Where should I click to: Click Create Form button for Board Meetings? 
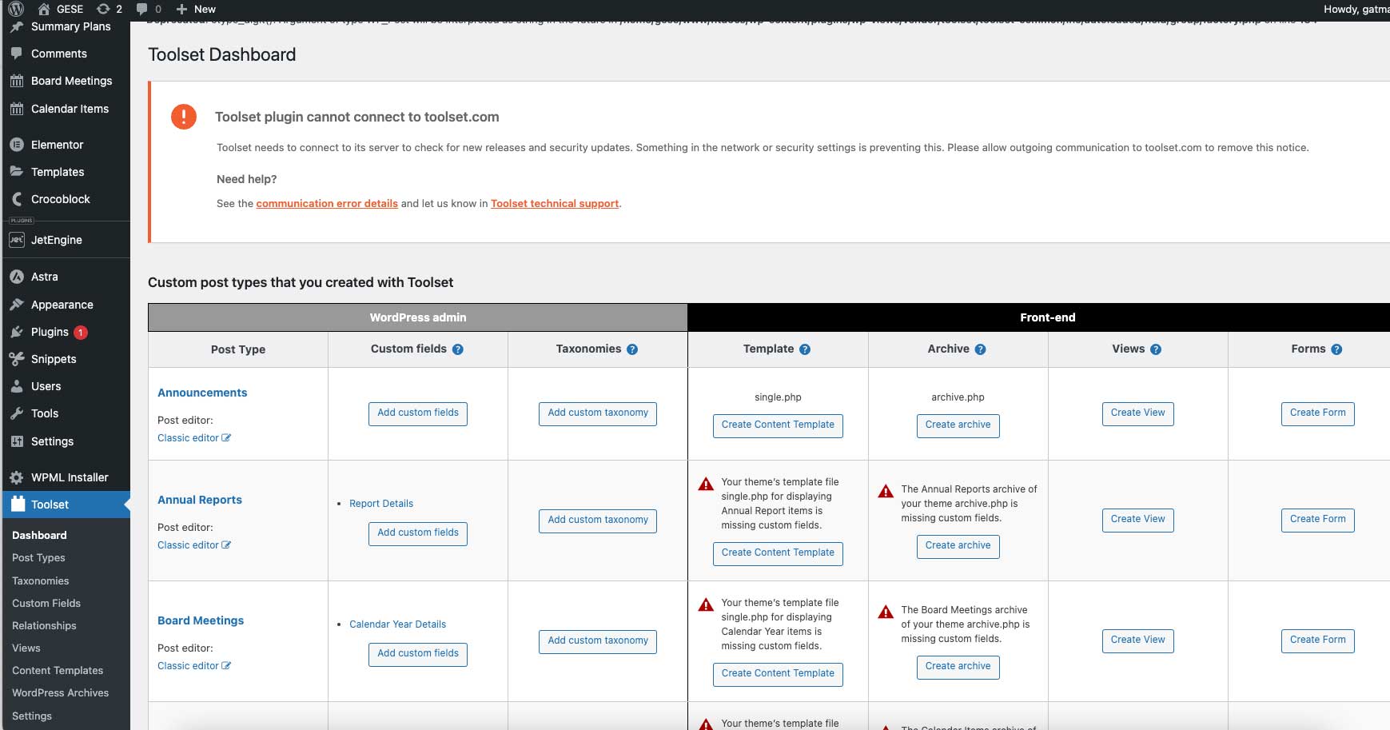(1317, 640)
